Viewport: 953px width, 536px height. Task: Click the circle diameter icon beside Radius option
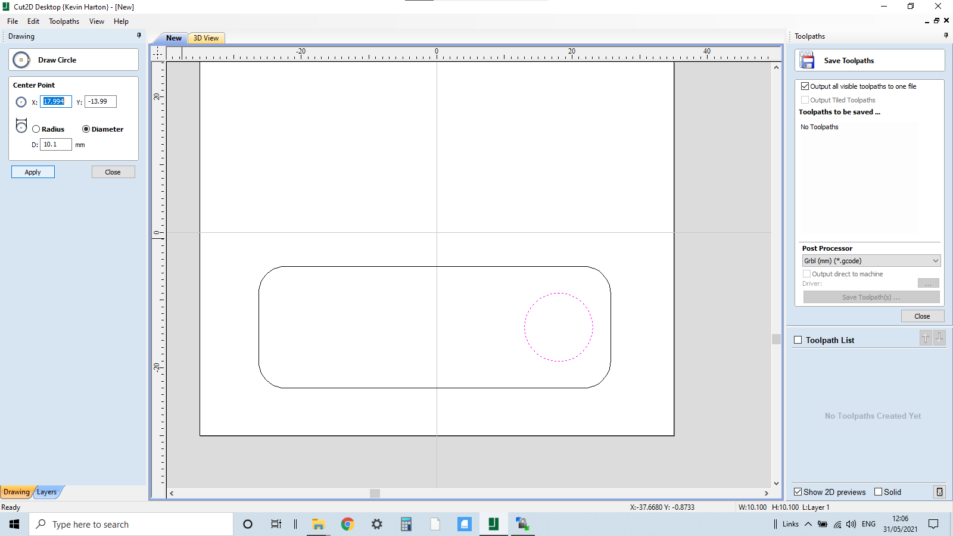pos(21,125)
